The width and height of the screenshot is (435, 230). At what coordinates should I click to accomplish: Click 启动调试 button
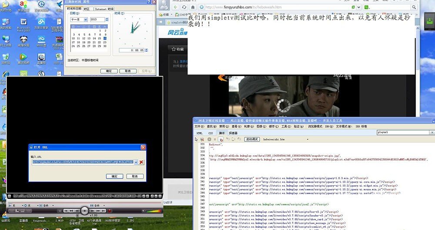[252, 139]
